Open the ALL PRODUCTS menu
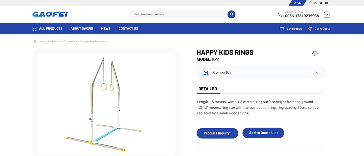 click(48, 29)
